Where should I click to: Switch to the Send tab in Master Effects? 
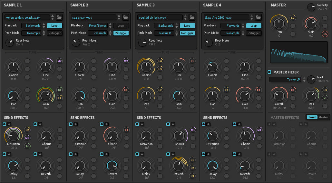[x=312, y=117]
